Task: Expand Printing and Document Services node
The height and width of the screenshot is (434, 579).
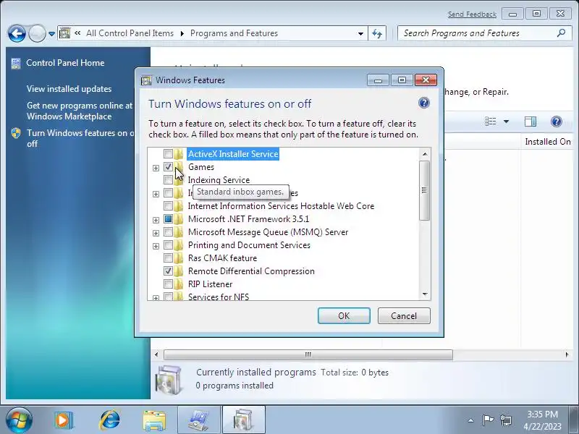Action: 156,246
